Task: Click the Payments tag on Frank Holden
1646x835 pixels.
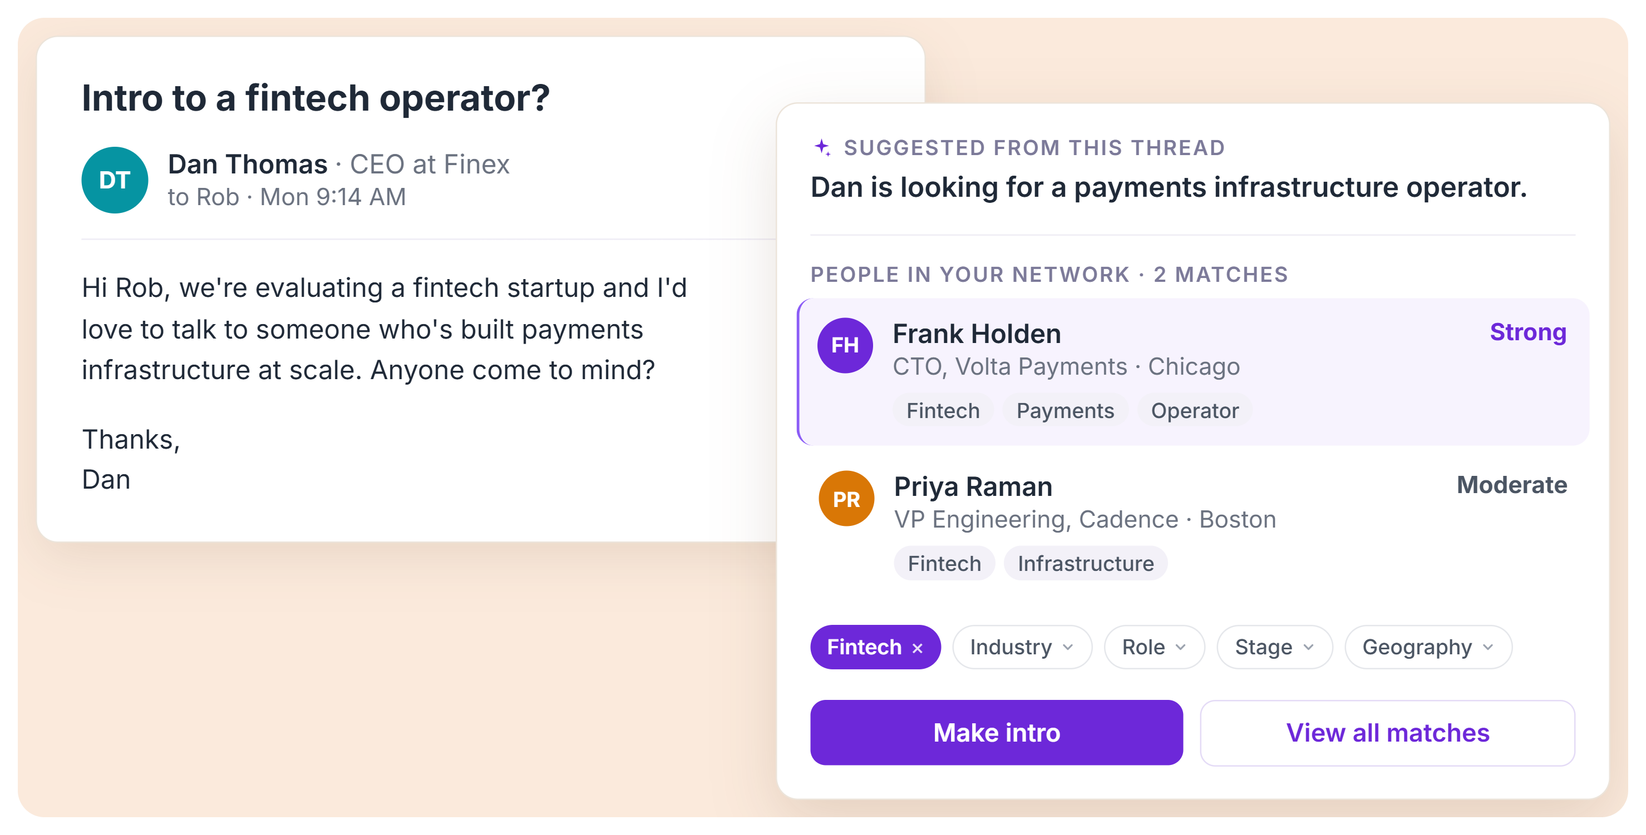Action: [1065, 410]
